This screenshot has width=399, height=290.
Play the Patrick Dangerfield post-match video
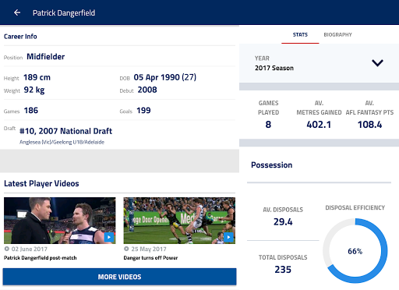point(109,237)
